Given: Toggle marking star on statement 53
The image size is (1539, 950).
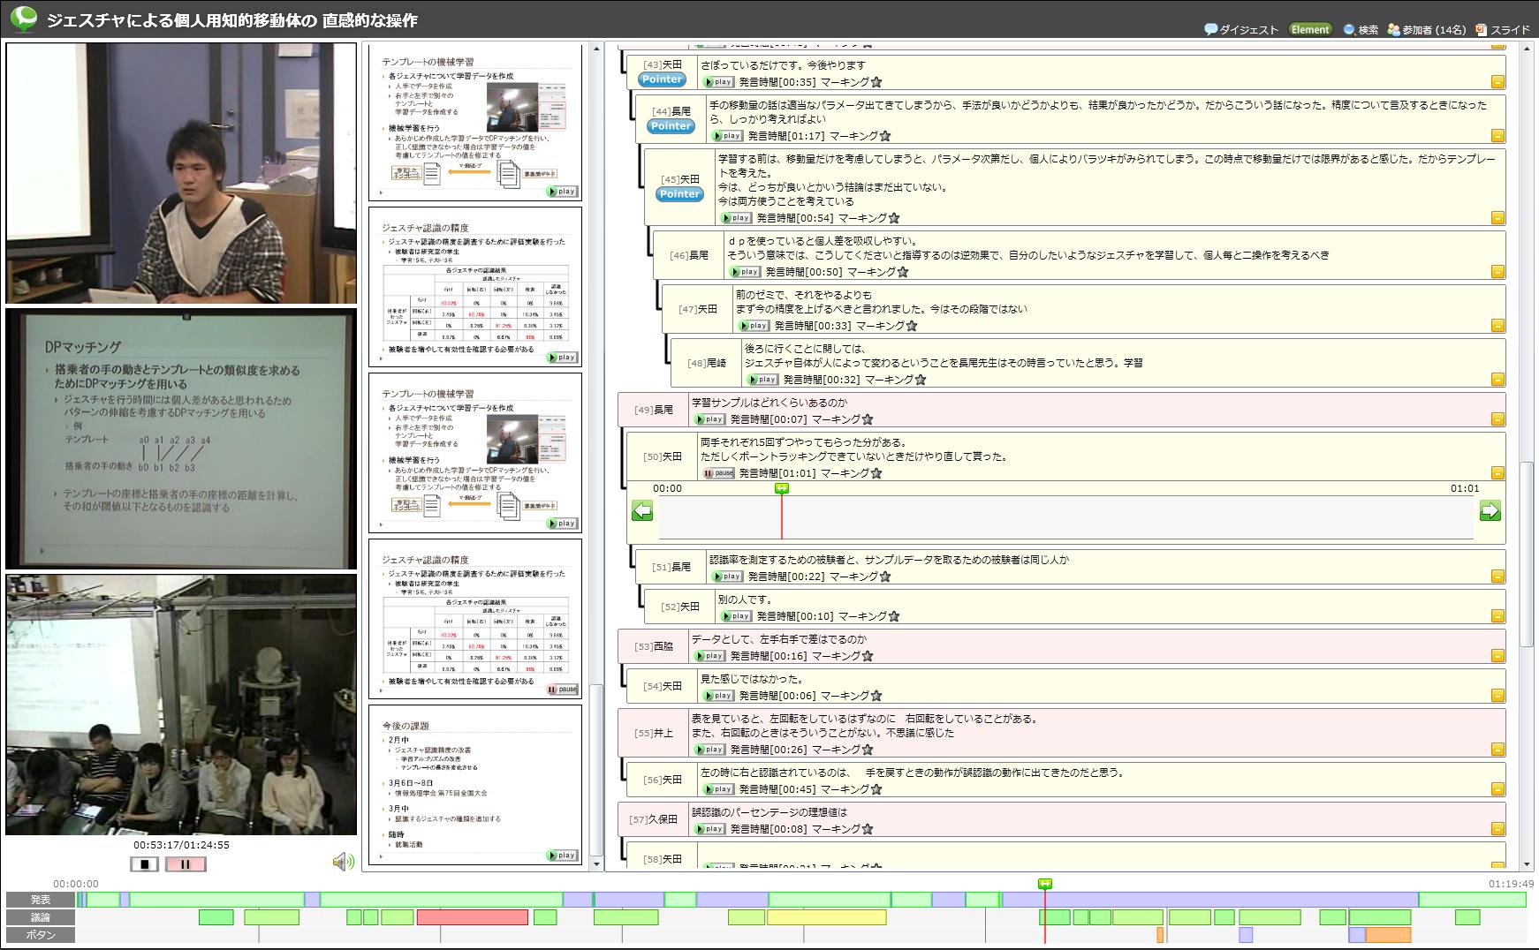Looking at the screenshot, I should (x=868, y=656).
